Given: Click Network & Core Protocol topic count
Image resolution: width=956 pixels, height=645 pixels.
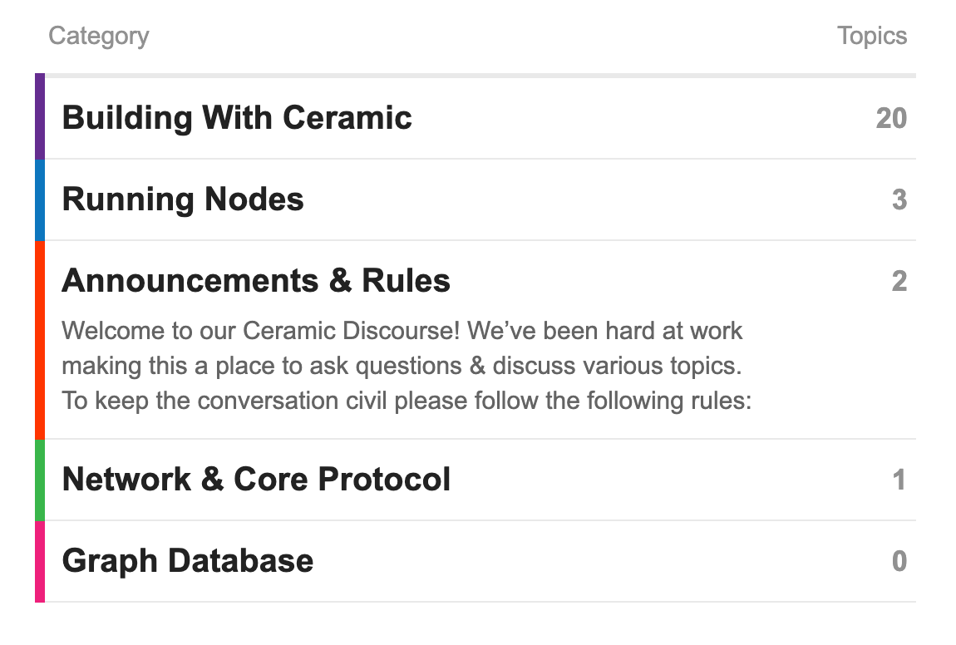Looking at the screenshot, I should click(899, 480).
